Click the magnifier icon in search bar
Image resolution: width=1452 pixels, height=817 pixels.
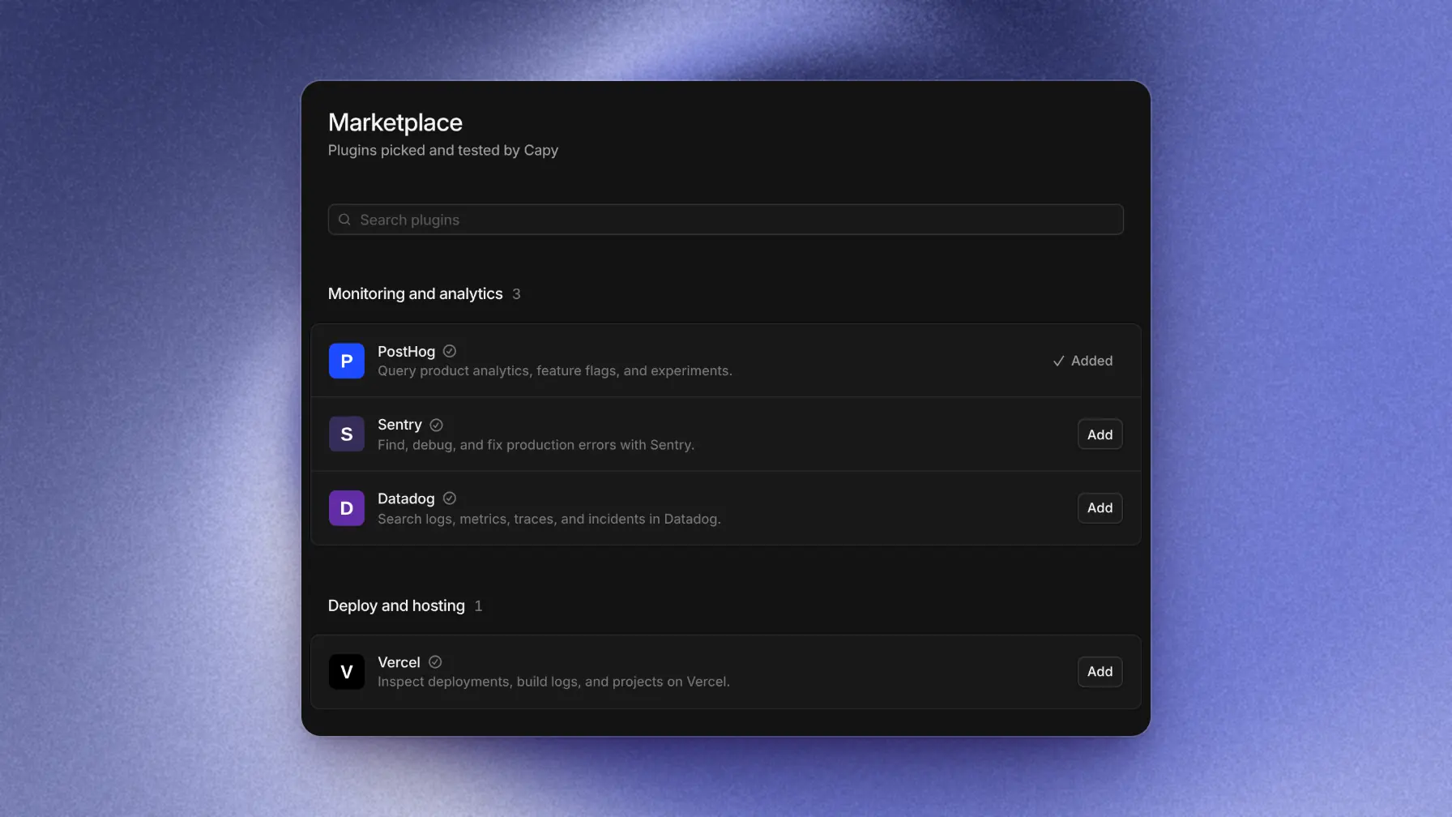point(344,220)
